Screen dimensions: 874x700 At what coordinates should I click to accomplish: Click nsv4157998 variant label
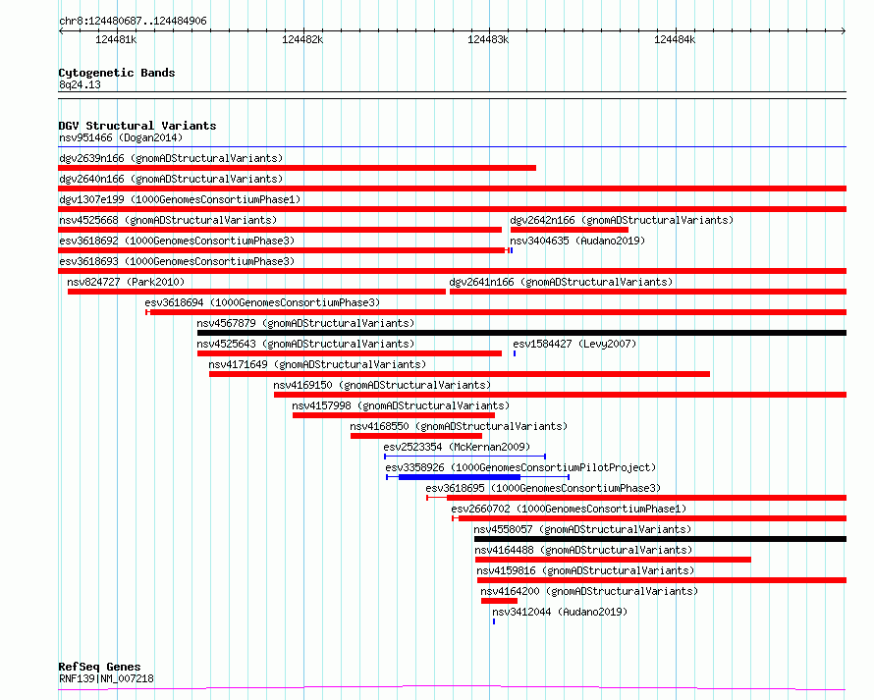click(x=401, y=405)
